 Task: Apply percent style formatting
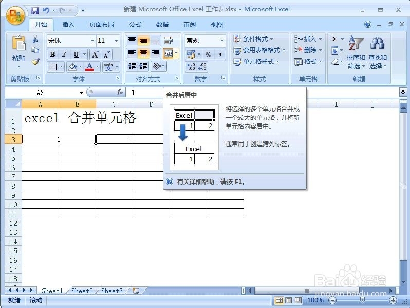[209, 55]
